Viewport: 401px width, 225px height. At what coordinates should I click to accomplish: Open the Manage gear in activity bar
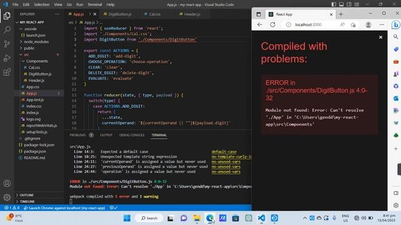click(x=7, y=197)
